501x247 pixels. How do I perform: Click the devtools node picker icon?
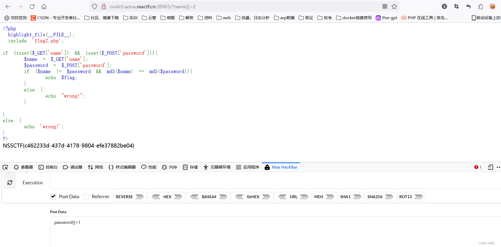tap(5, 167)
